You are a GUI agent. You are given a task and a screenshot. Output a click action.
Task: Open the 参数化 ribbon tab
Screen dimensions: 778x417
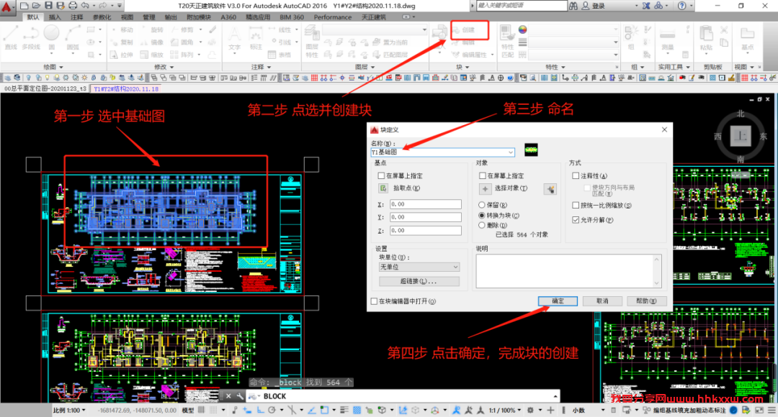tap(102, 17)
